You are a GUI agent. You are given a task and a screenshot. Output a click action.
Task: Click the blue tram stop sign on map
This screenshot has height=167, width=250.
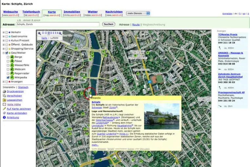tap(150, 82)
